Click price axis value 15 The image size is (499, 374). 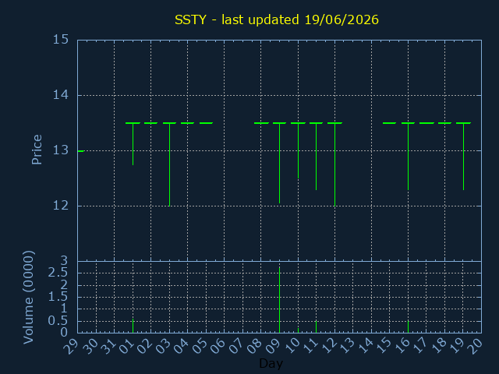(61, 40)
